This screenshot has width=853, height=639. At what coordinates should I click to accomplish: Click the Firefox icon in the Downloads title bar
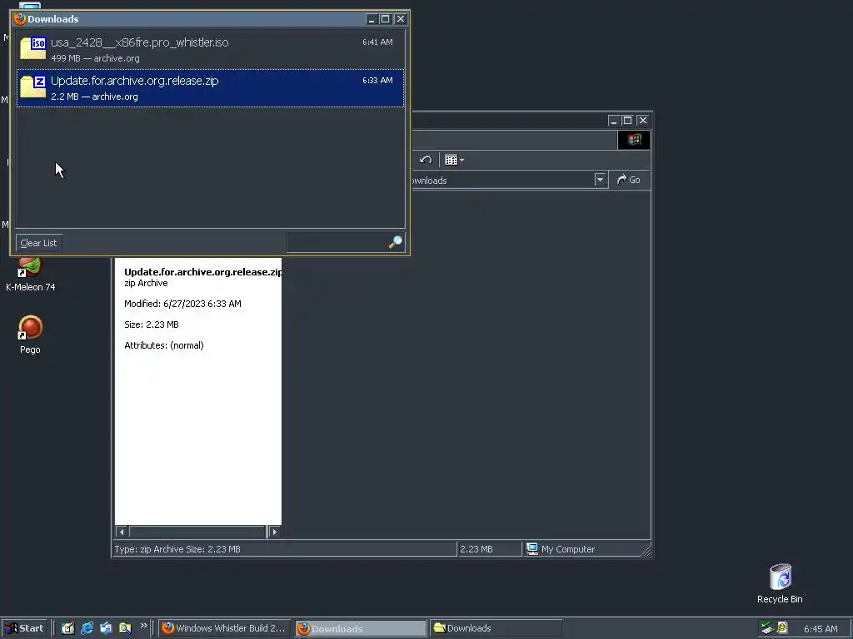[20, 19]
